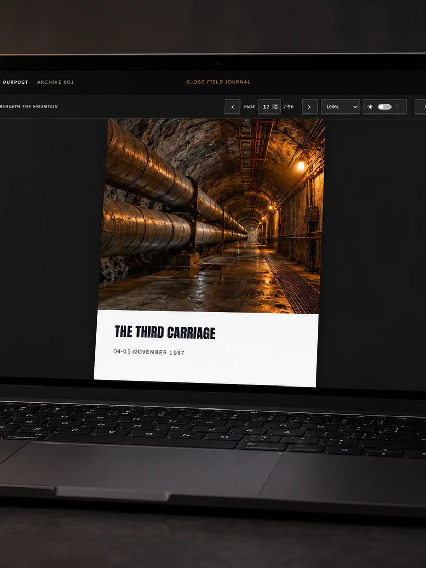Focus the page number field showing 12

(269, 107)
